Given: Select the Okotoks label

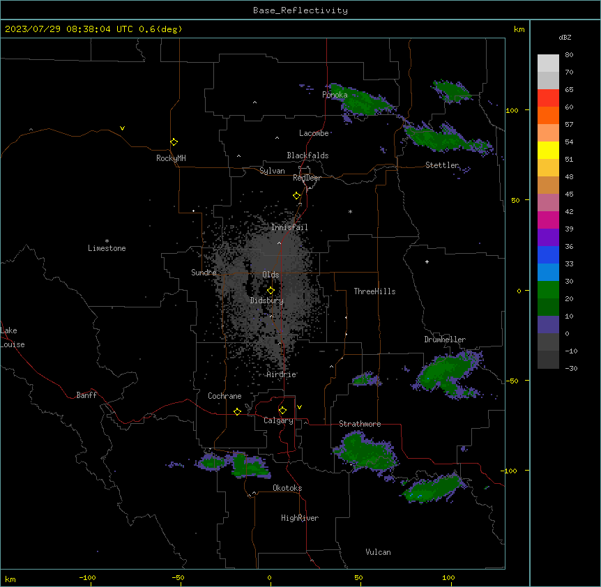Looking at the screenshot, I should click(x=287, y=488).
